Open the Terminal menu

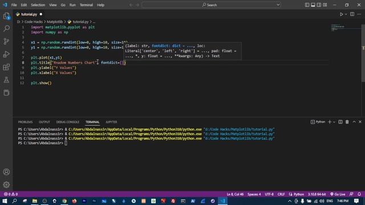86,5
